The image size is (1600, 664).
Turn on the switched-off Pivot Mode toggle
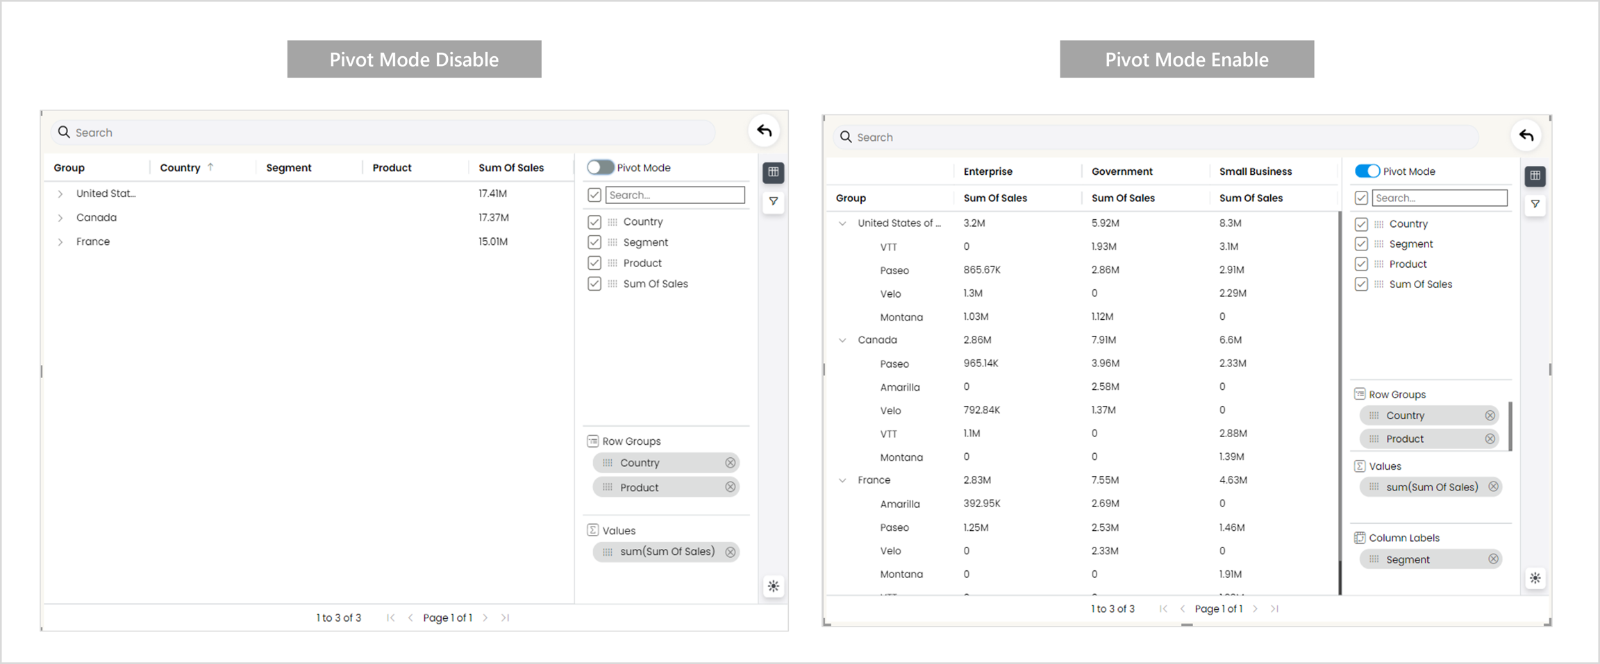point(601,167)
